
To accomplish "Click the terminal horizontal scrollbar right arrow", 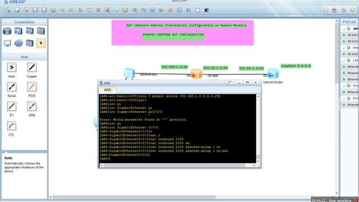I will point(254,165).
